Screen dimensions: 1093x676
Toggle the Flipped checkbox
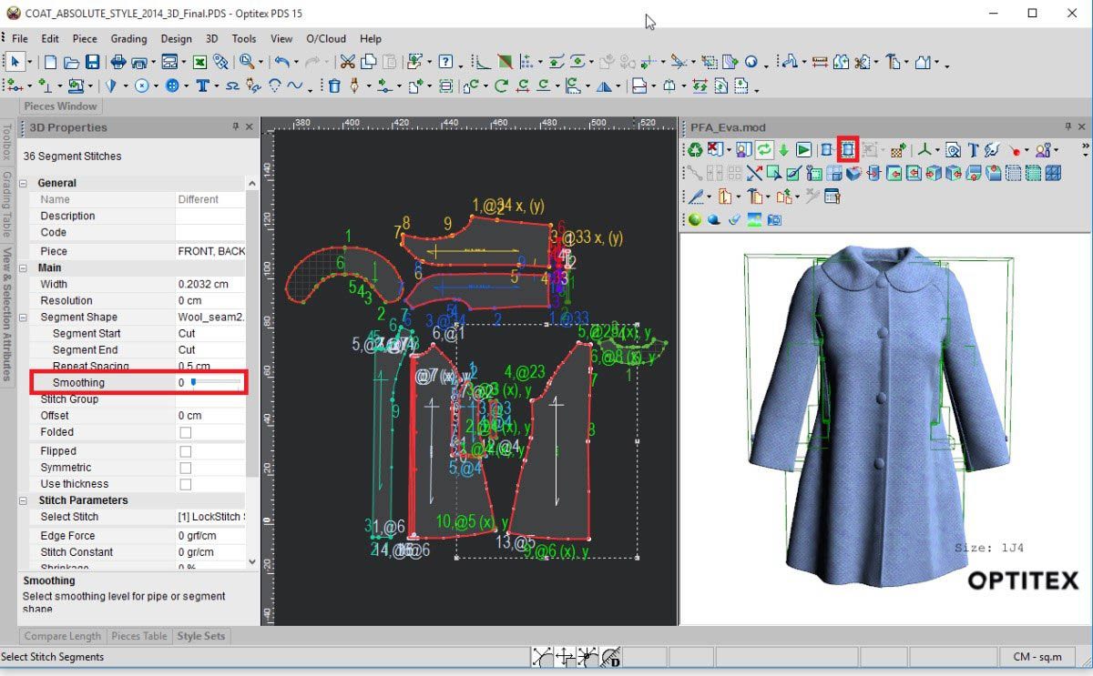(186, 451)
